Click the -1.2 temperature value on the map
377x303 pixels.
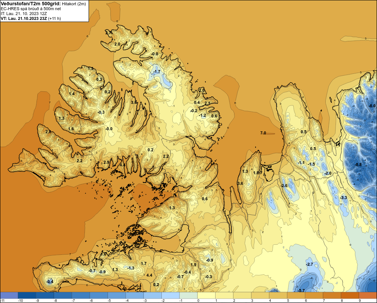[203, 116]
